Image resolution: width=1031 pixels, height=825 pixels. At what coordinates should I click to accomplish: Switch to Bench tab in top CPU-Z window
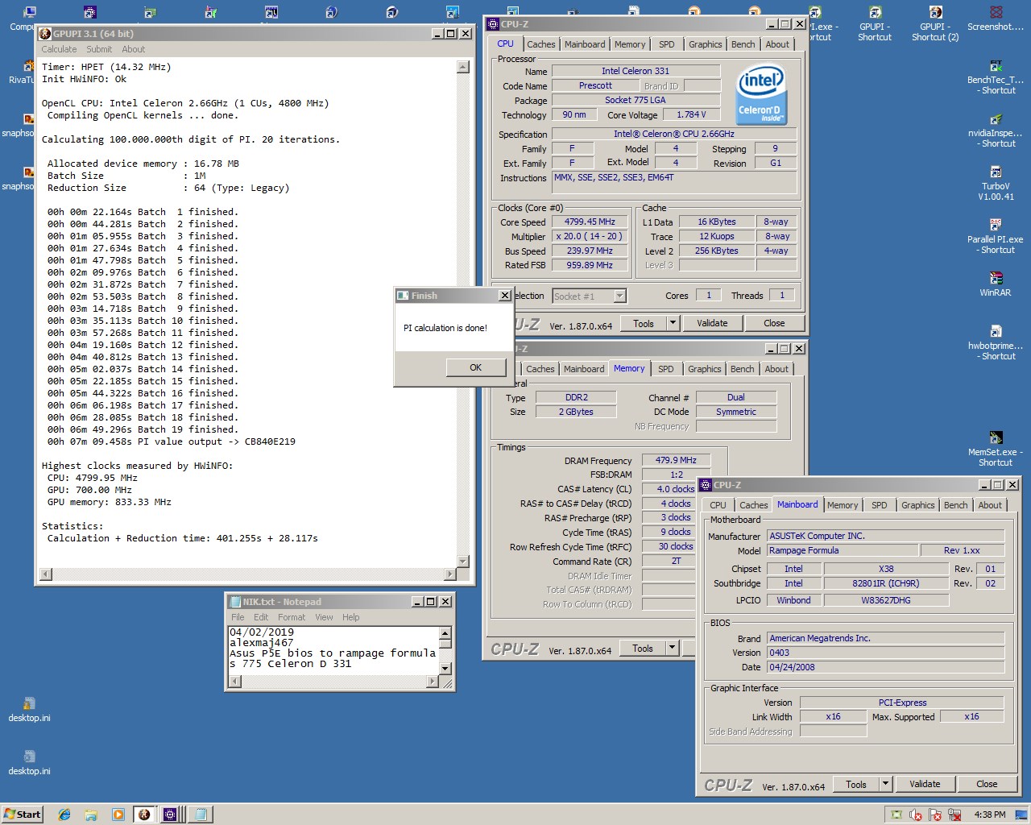coord(743,44)
